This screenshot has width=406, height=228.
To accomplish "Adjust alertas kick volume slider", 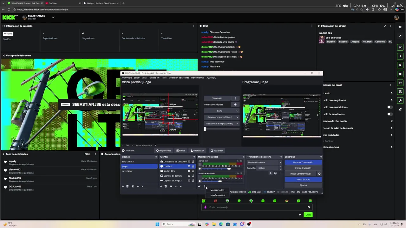I will pos(229,169).
